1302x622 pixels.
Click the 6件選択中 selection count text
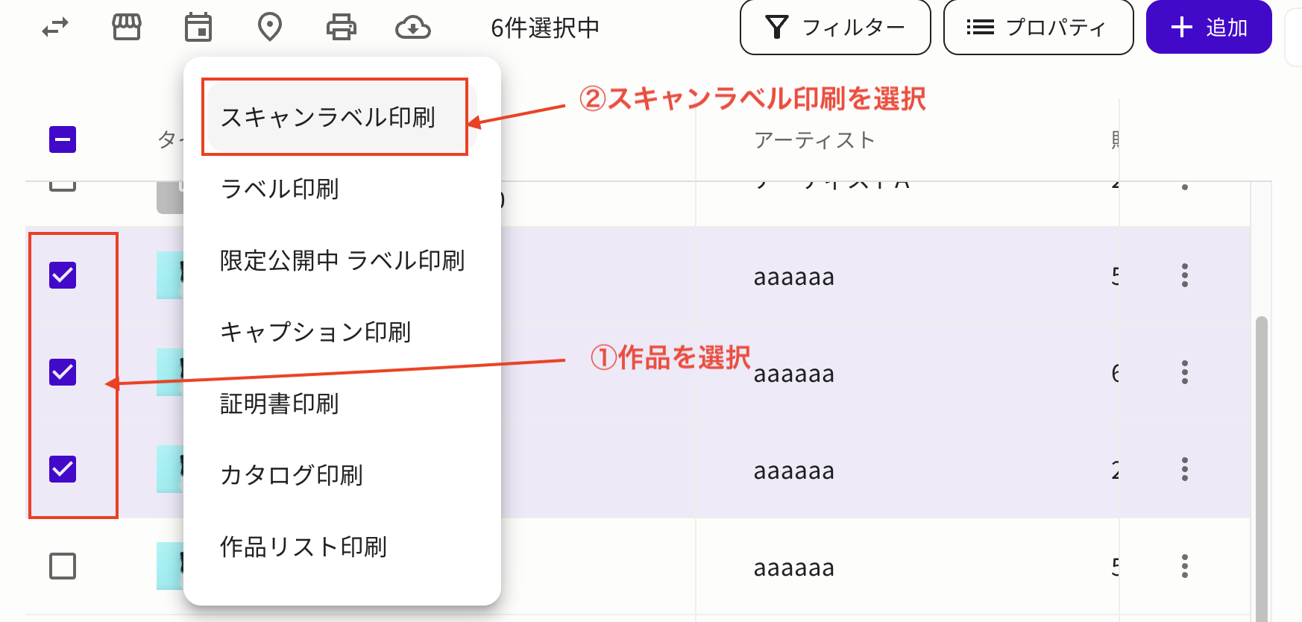click(x=545, y=28)
